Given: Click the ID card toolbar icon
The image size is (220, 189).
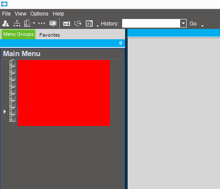Looking at the screenshot, I should click(x=67, y=24).
